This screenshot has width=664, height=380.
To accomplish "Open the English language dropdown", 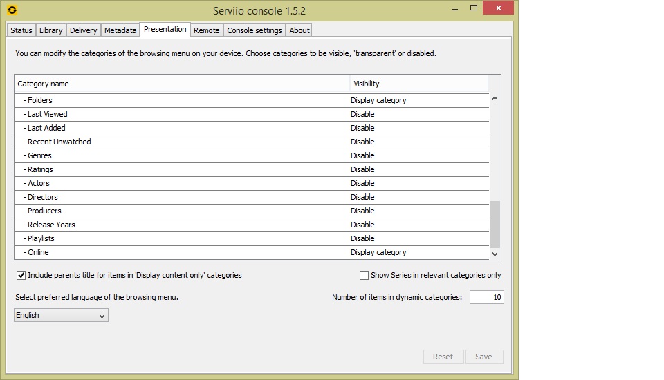I will pyautogui.click(x=61, y=315).
